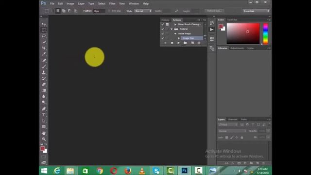Click the Refine Edge button
This screenshot has width=311, height=175.
point(214,11)
